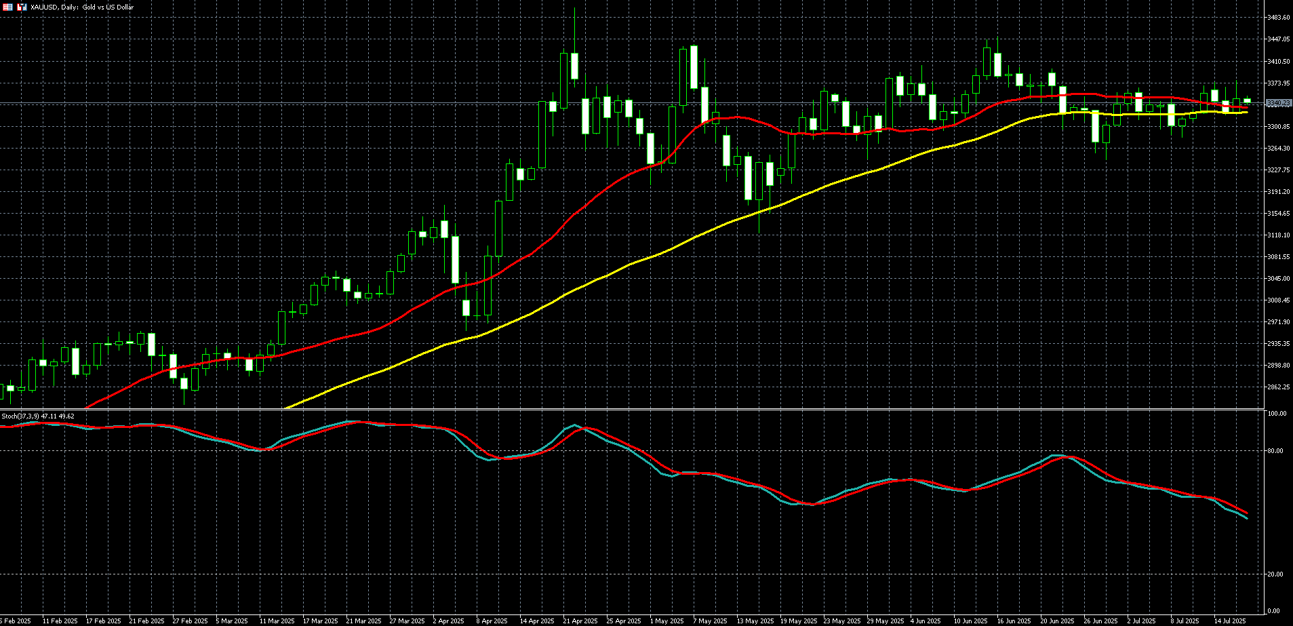Image resolution: width=1293 pixels, height=626 pixels.
Task: Click the right end of yellow moving average
Action: 1246,112
